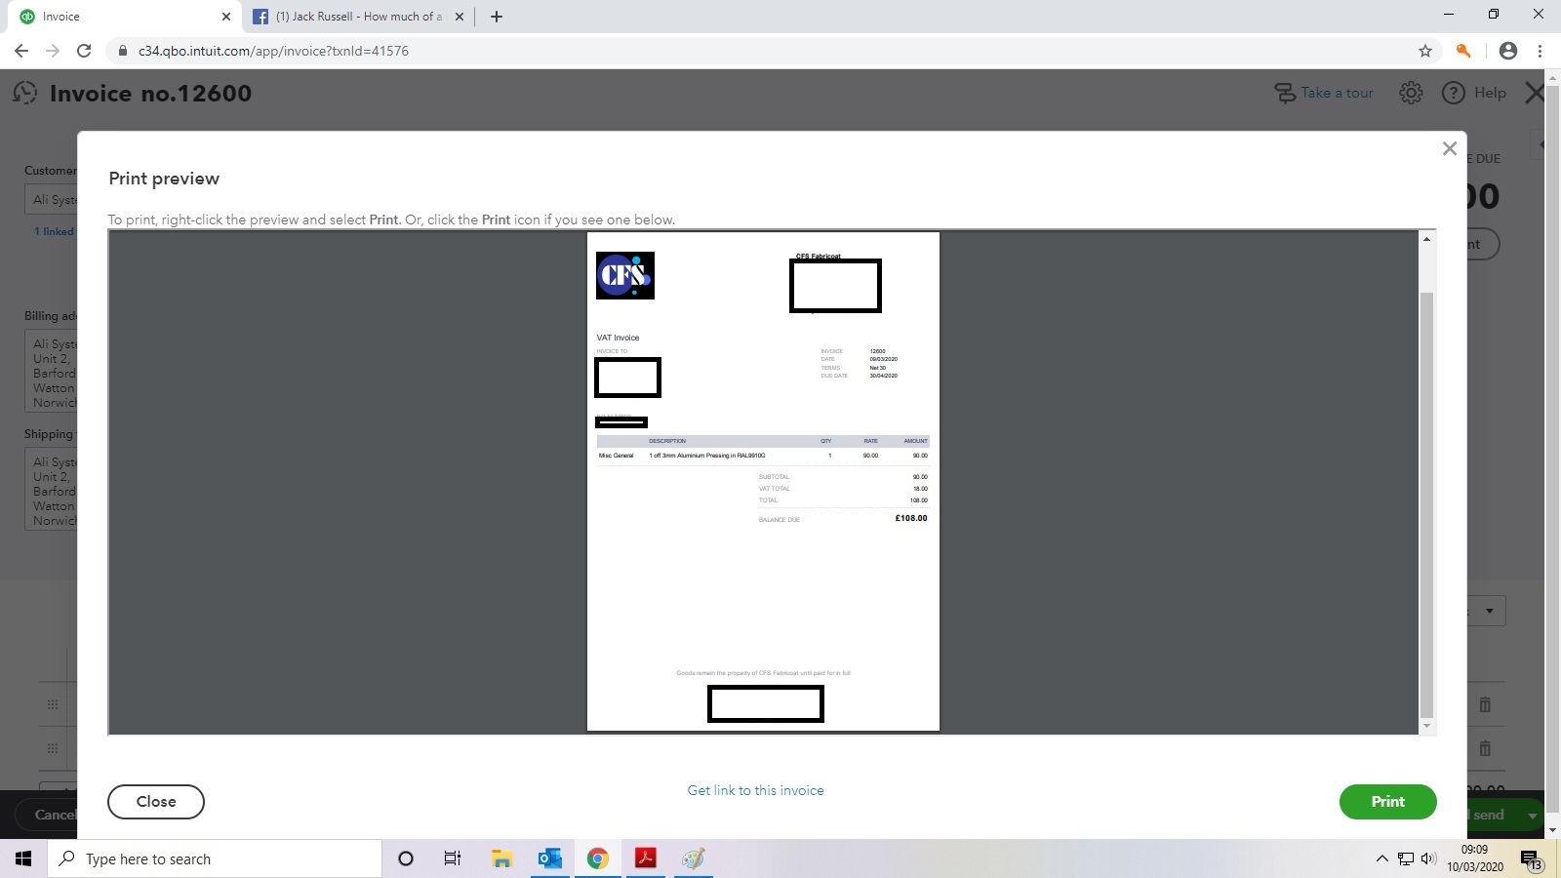Click the Print button
The height and width of the screenshot is (878, 1561).
[x=1387, y=801]
